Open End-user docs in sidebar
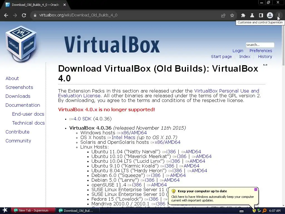The height and width of the screenshot is (214, 285). 28,114
